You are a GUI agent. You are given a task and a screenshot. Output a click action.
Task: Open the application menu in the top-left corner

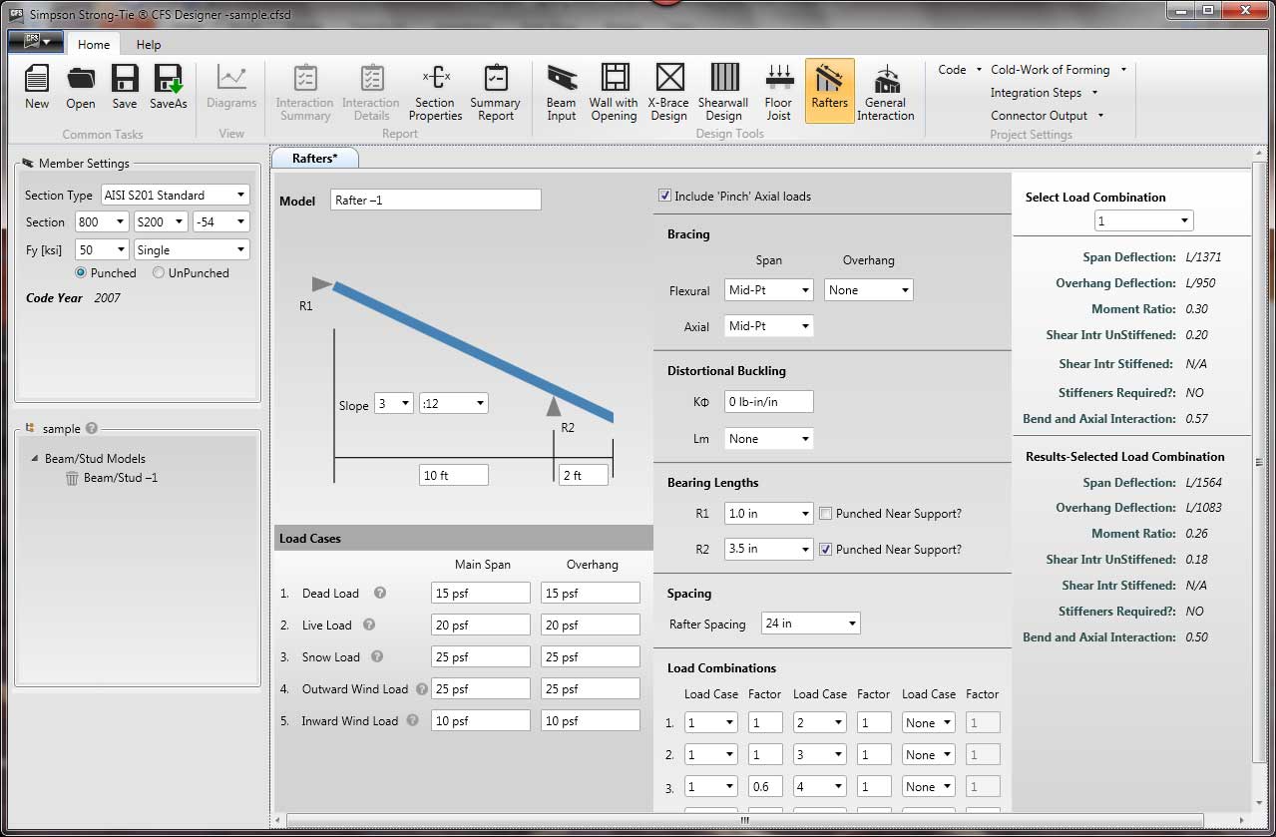[34, 41]
